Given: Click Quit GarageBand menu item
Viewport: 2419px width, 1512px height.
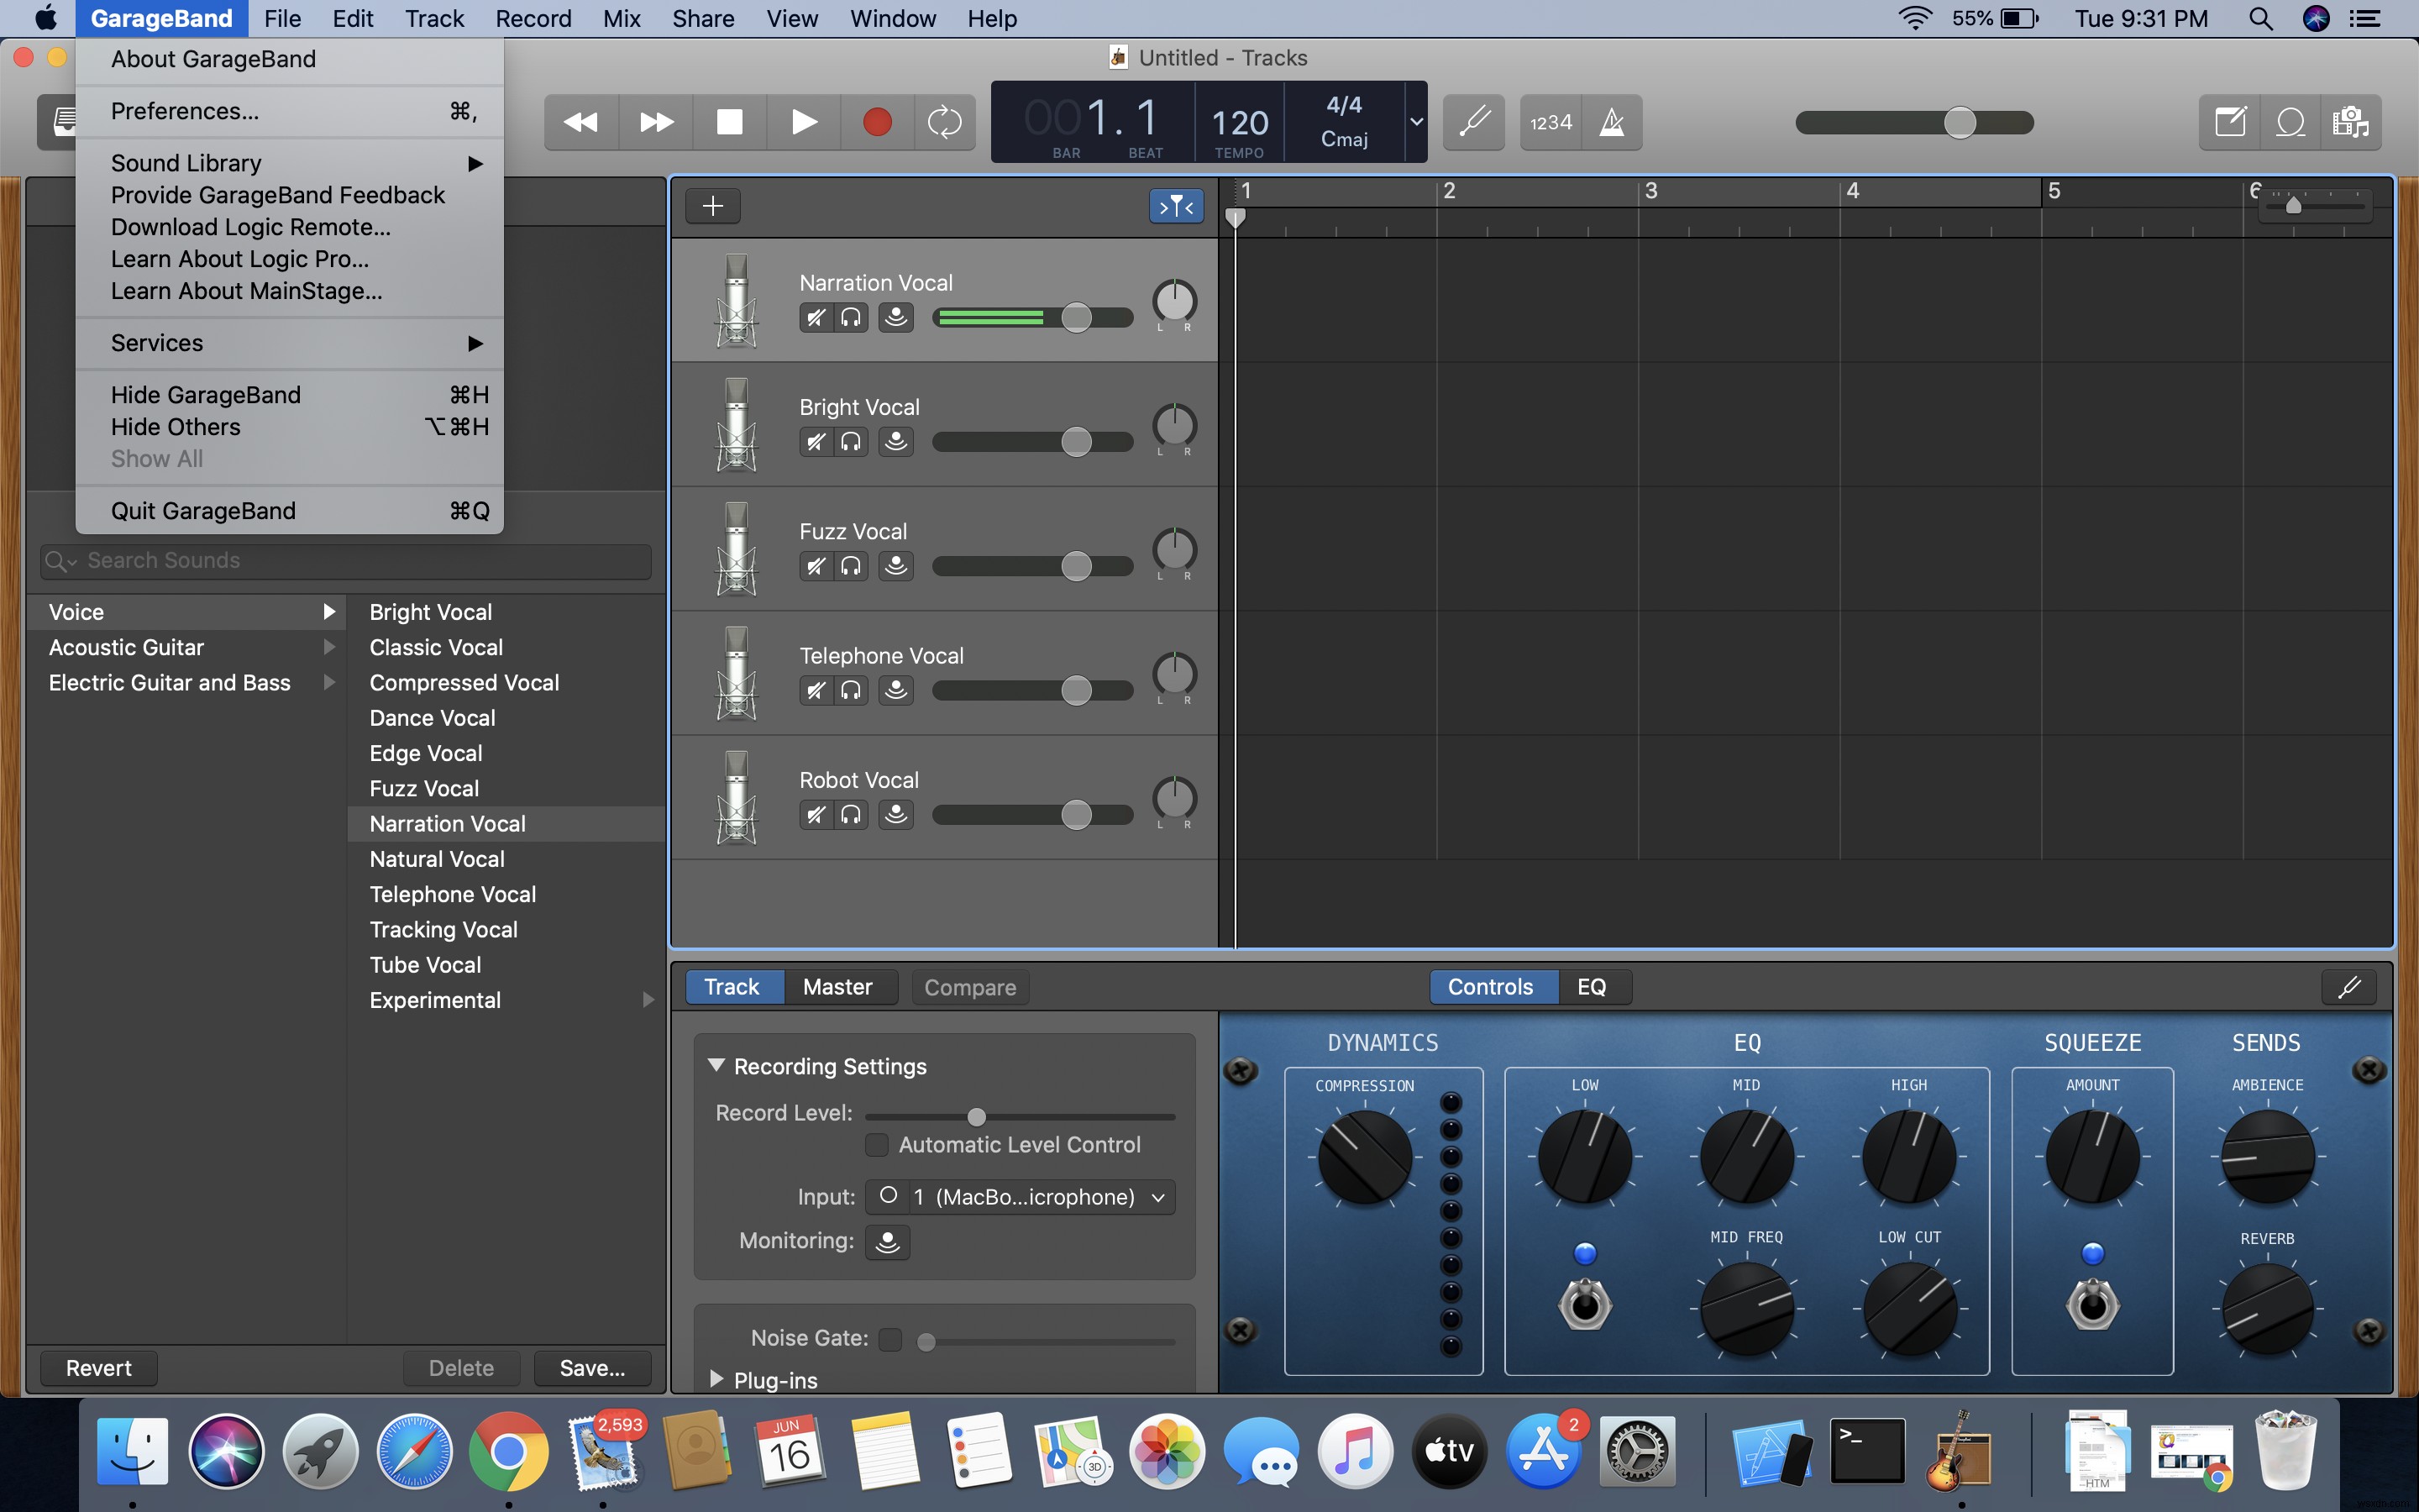Looking at the screenshot, I should point(202,509).
